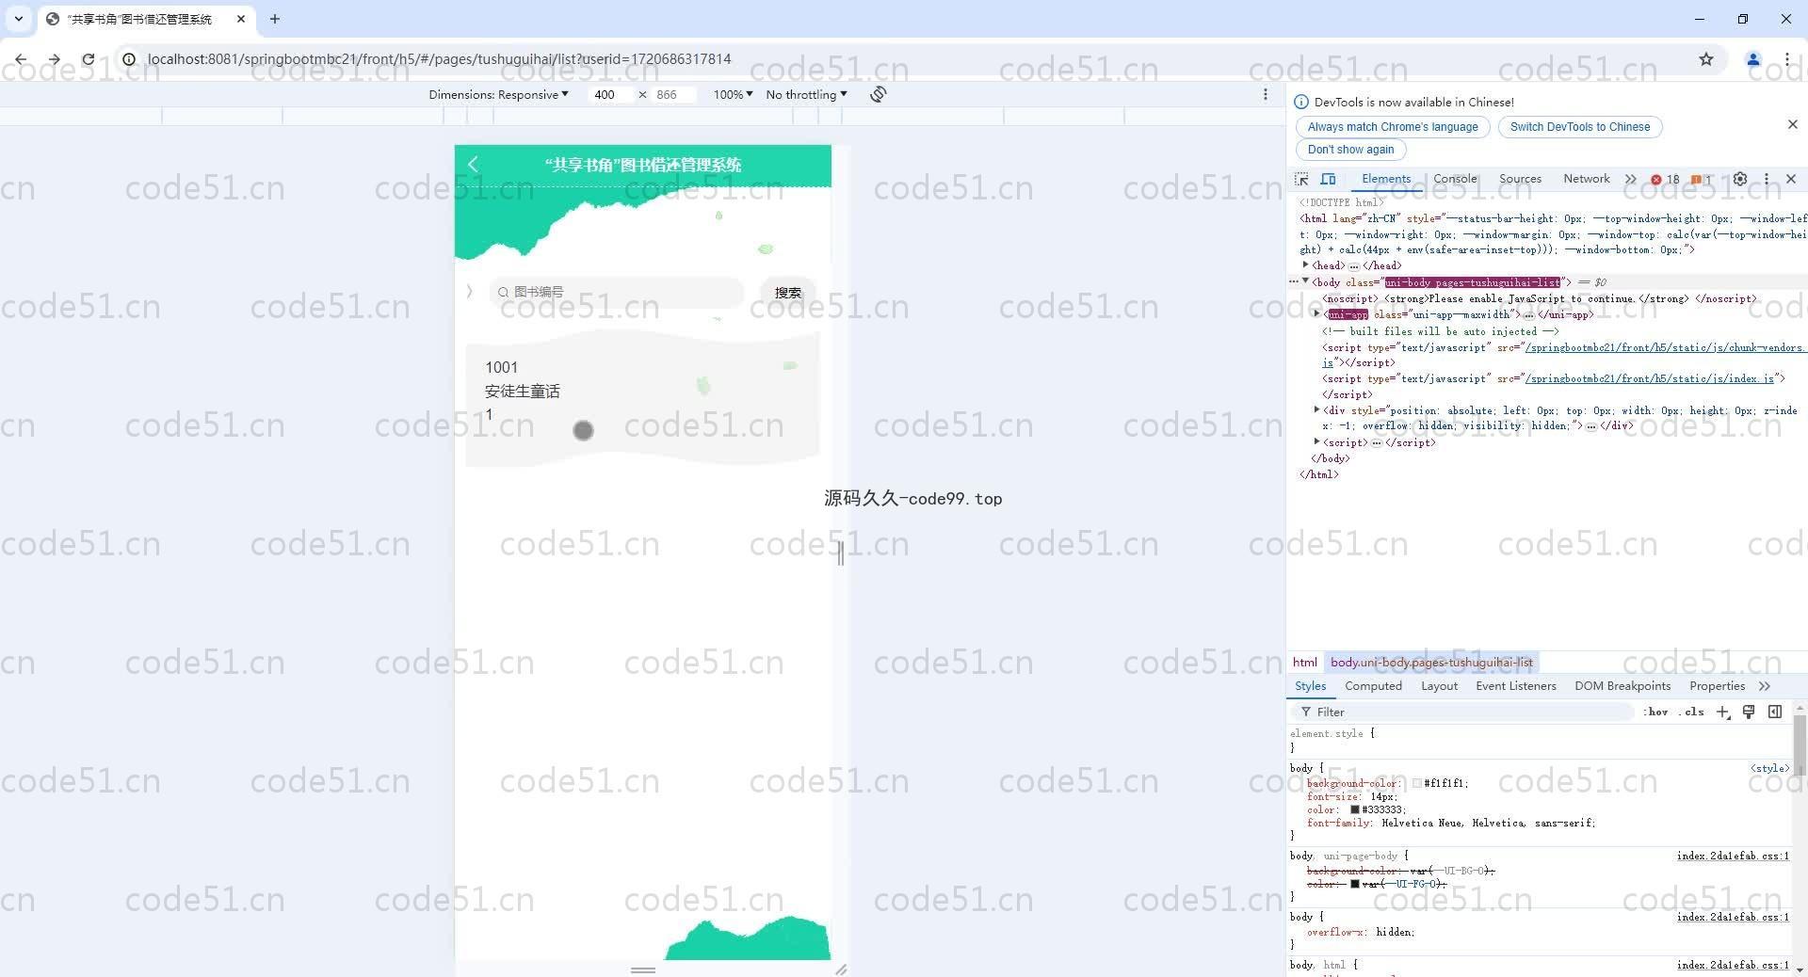
Task: Open the tab search dropdown arrow
Action: click(x=18, y=19)
